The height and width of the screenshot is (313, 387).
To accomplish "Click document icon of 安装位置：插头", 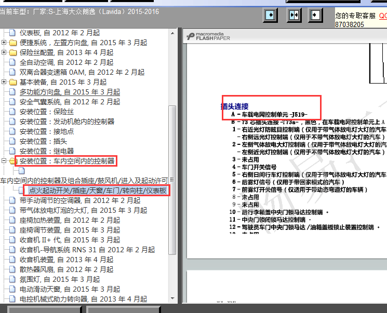I will click(12, 141).
